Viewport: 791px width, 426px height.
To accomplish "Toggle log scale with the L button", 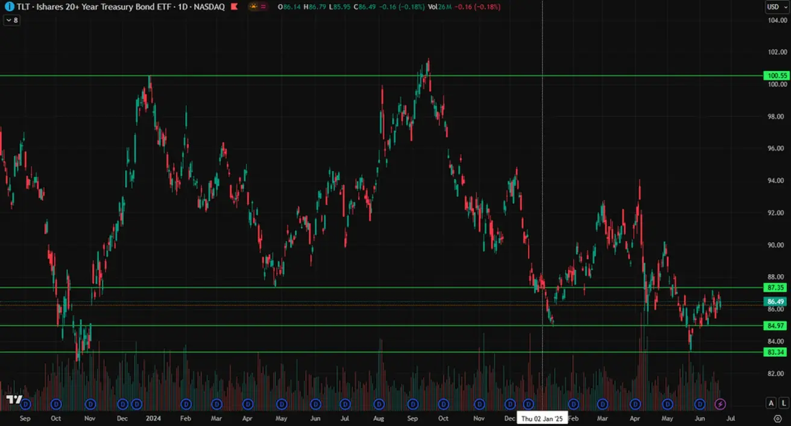I will point(783,403).
